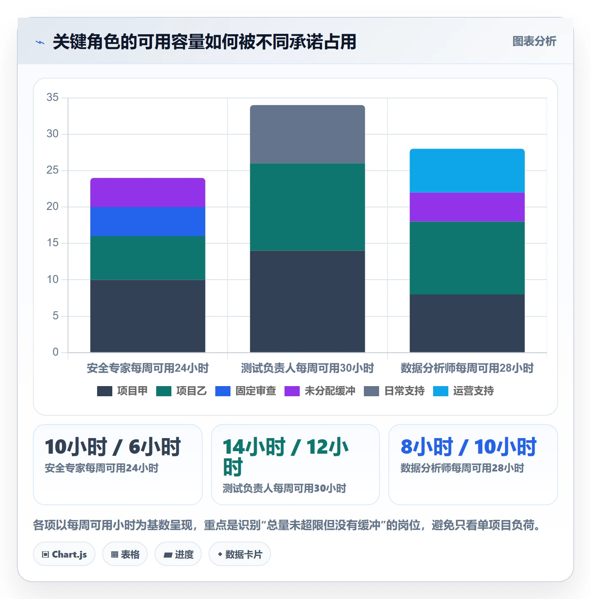Toggle the 项目甲 legend label
This screenshot has width=591, height=599.
(x=132, y=391)
